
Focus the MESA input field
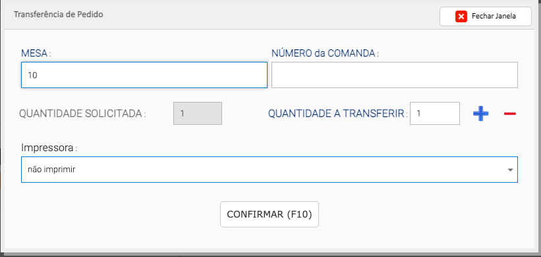coord(144,75)
